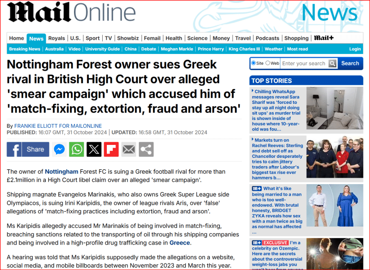Select the Site search radio button
Viewport: 370px width, 270px height.
point(253,63)
